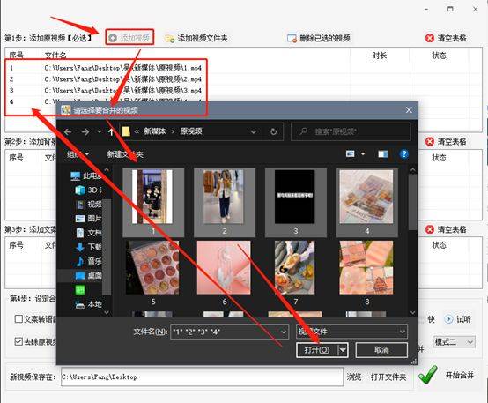The image size is (488, 403).
Task: Enable the 文案转语音 checkbox
Action: point(18,319)
